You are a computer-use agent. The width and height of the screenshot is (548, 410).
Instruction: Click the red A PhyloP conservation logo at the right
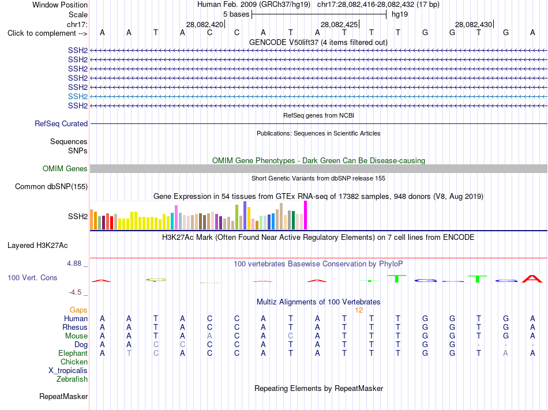point(532,279)
